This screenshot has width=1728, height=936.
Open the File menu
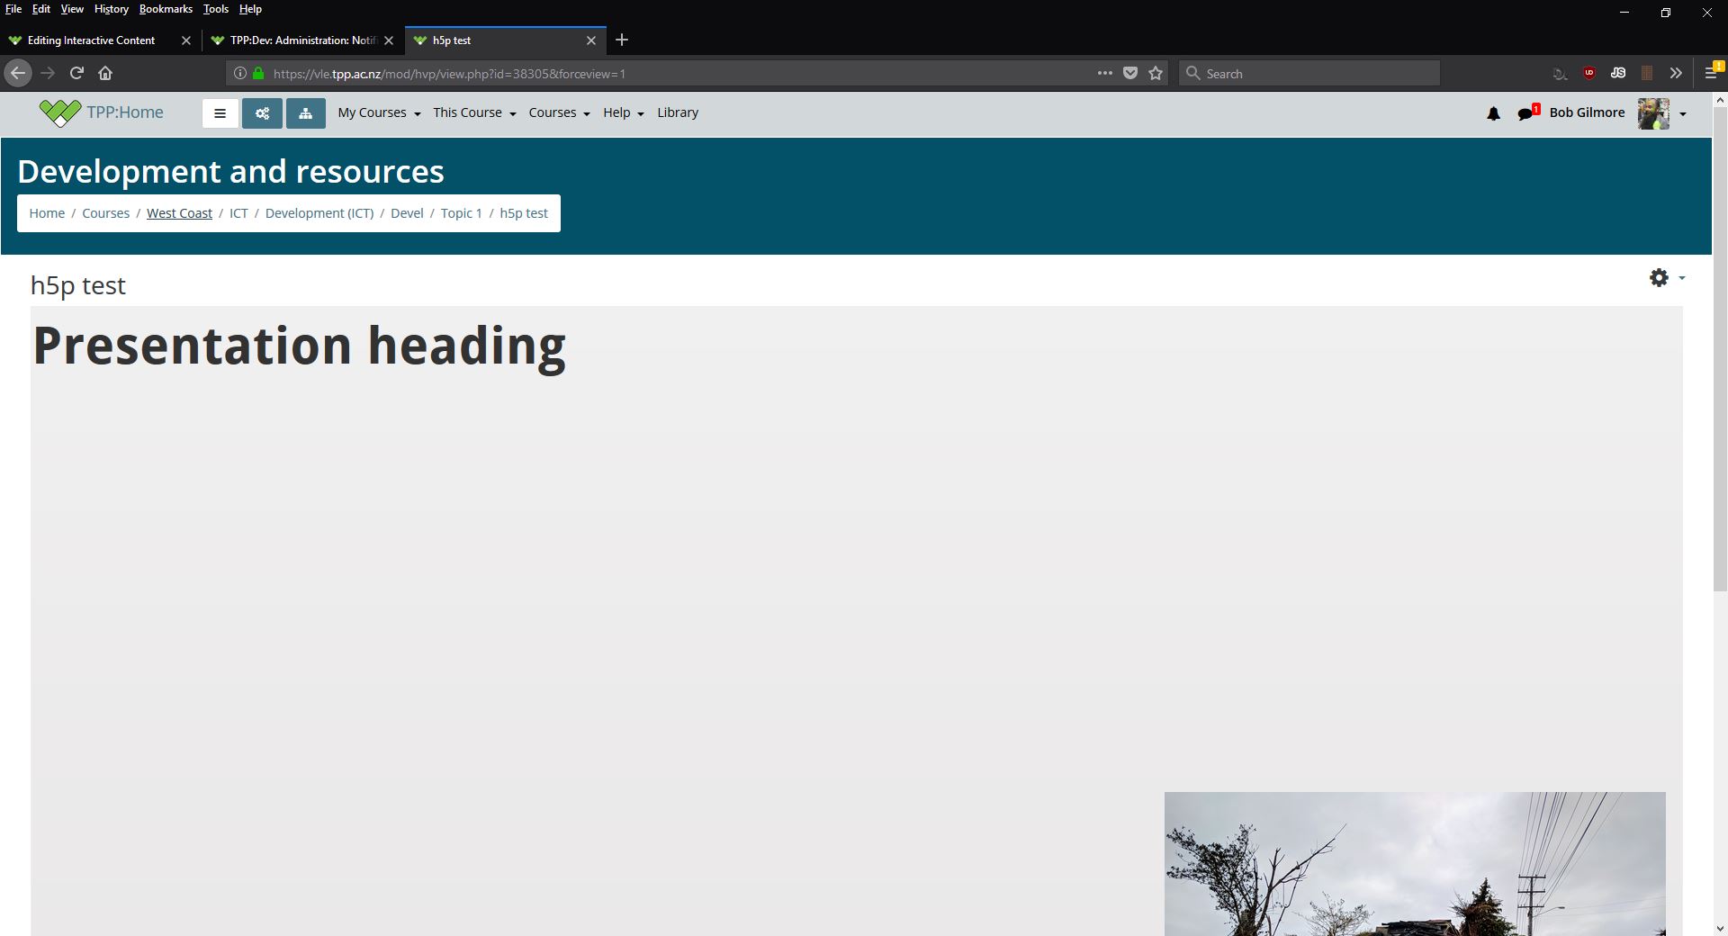13,9
